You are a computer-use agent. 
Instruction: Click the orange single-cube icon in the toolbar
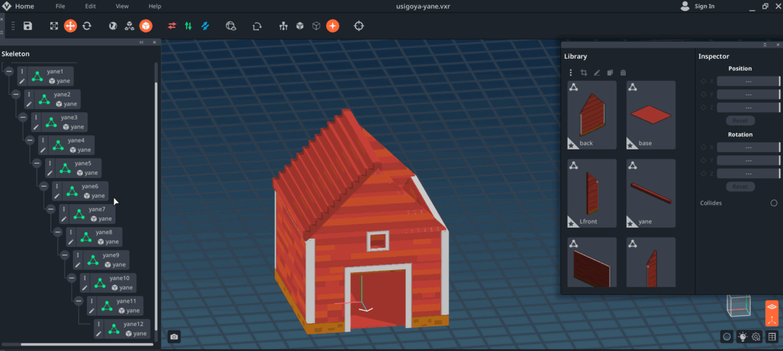click(146, 26)
